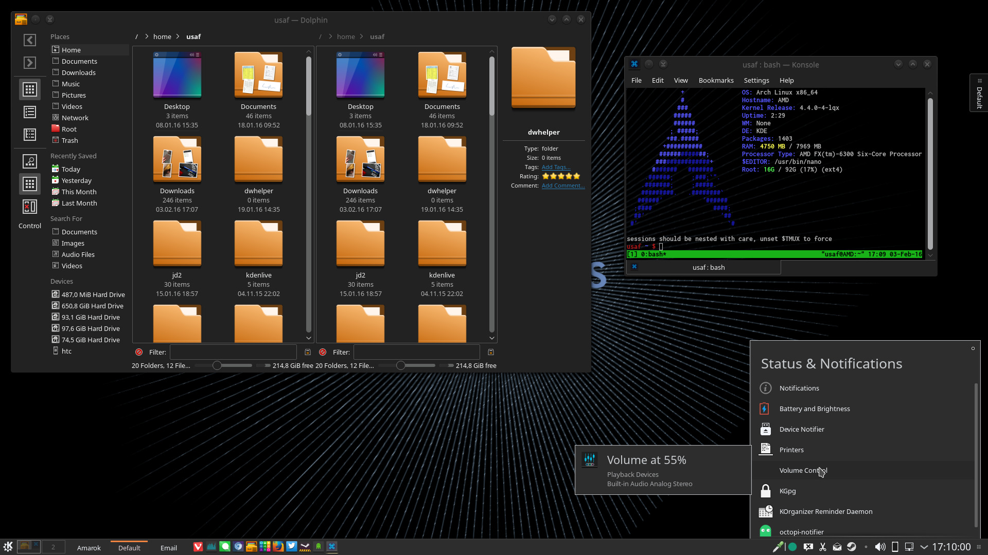Screen dimensions: 988x555
Task: Select the usaf : bash Konsole tab
Action: pos(703,267)
